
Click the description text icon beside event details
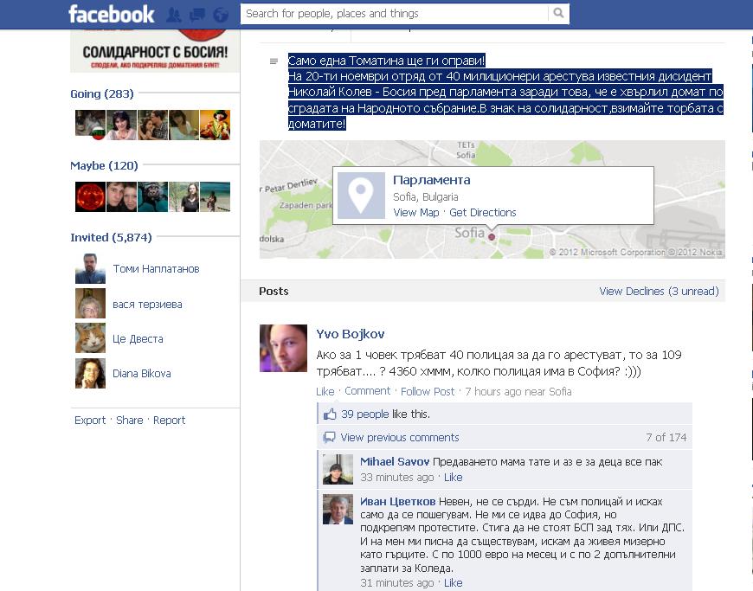click(274, 61)
